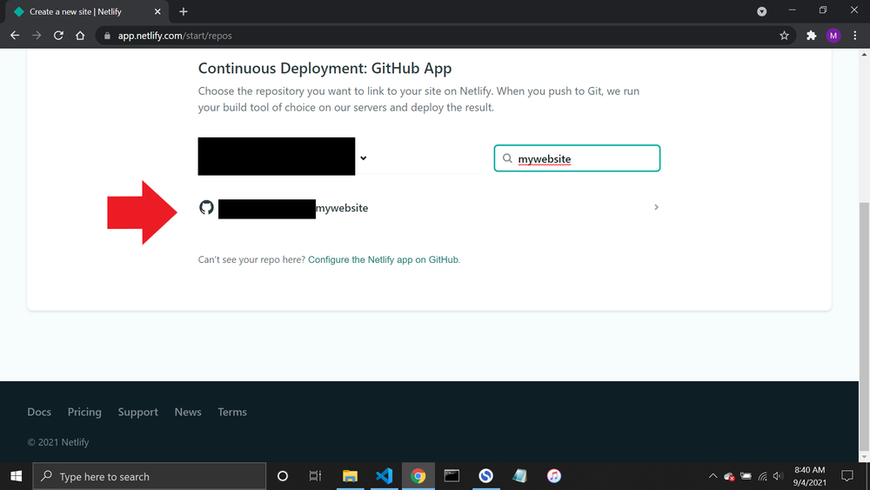The height and width of the screenshot is (490, 870).
Task: Open the Terms footer link
Action: click(232, 412)
